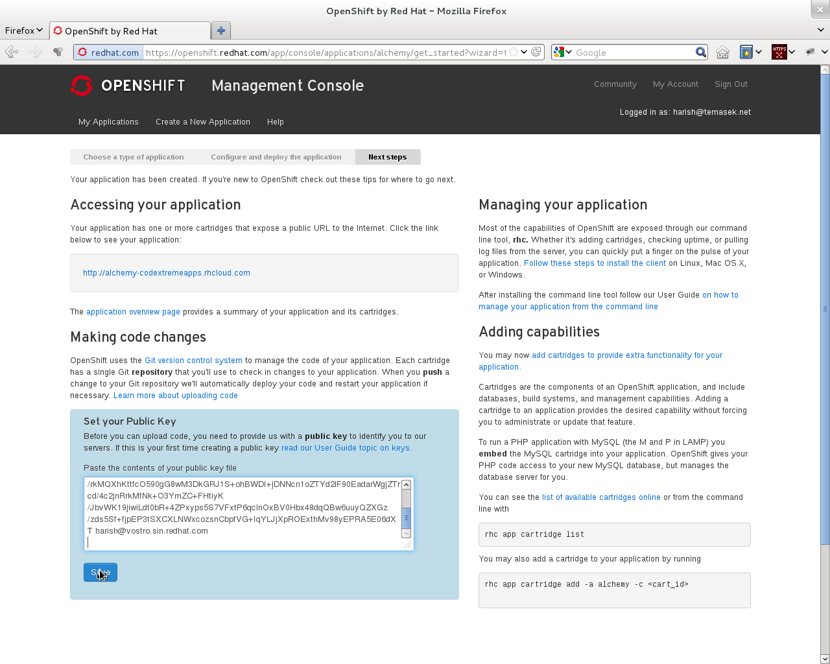
Task: Click the page scrollbar up arrow
Action: tap(825, 69)
